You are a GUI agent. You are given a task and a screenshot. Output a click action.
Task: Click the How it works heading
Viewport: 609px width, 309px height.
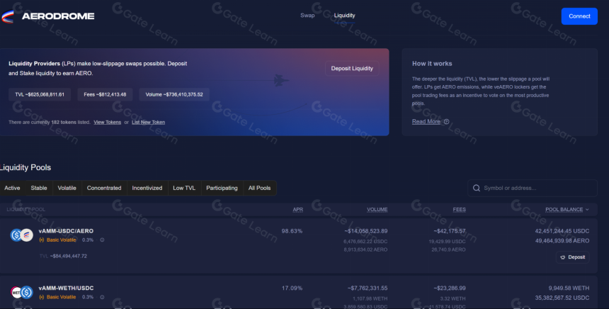[432, 63]
